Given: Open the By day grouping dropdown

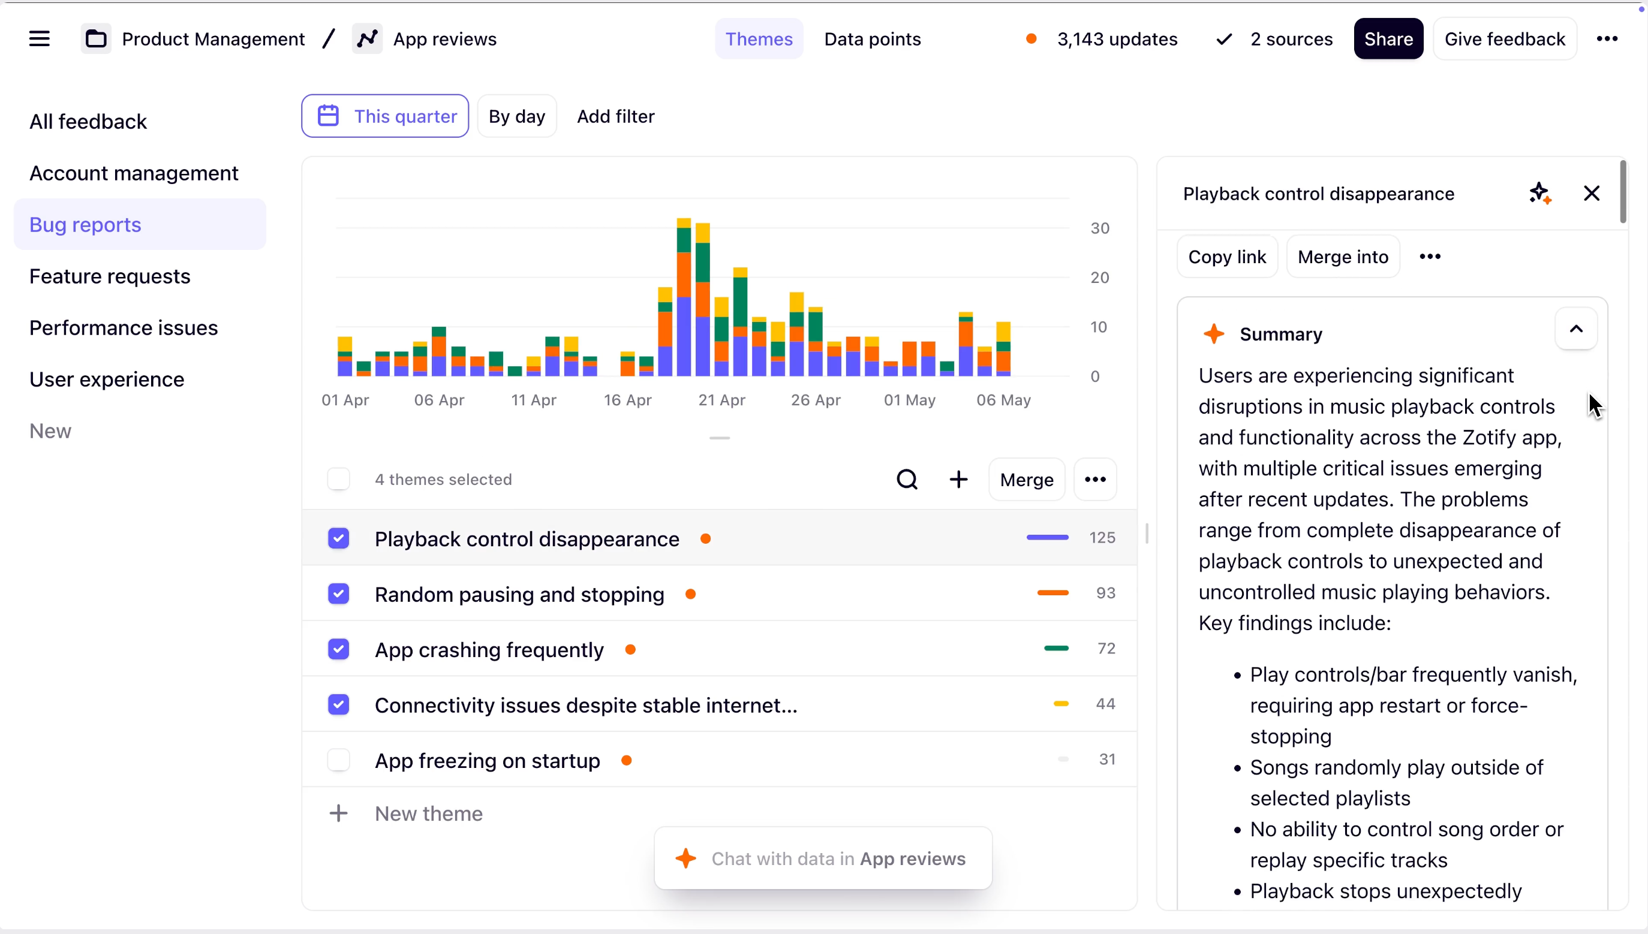Looking at the screenshot, I should [516, 116].
